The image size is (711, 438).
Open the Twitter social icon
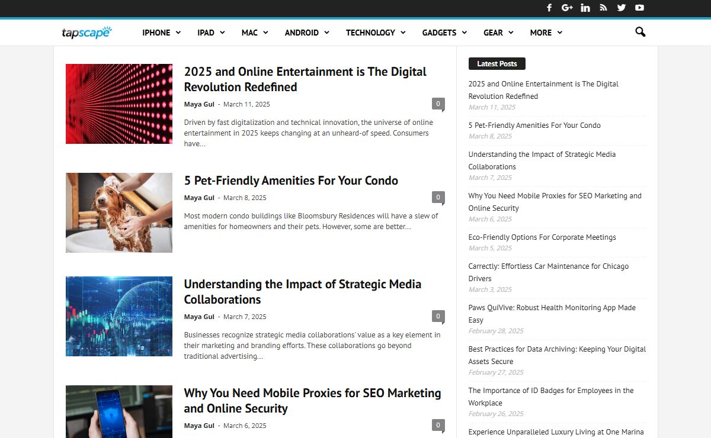(621, 8)
